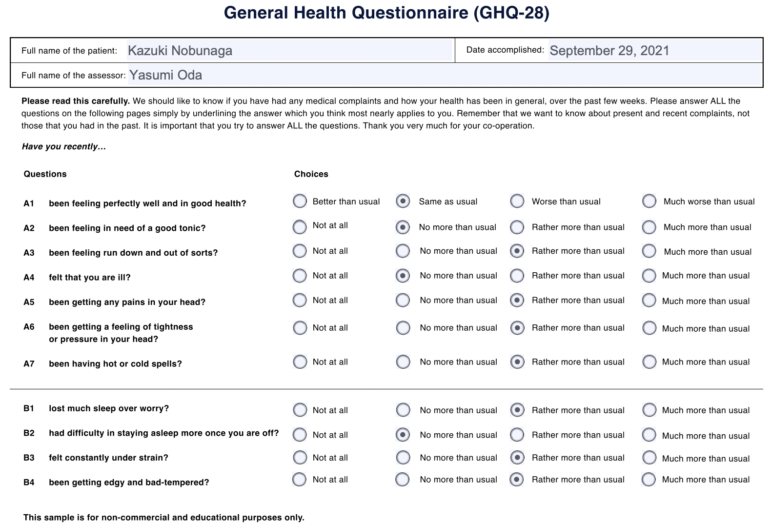Select "Not at all" for question B4

[299, 480]
